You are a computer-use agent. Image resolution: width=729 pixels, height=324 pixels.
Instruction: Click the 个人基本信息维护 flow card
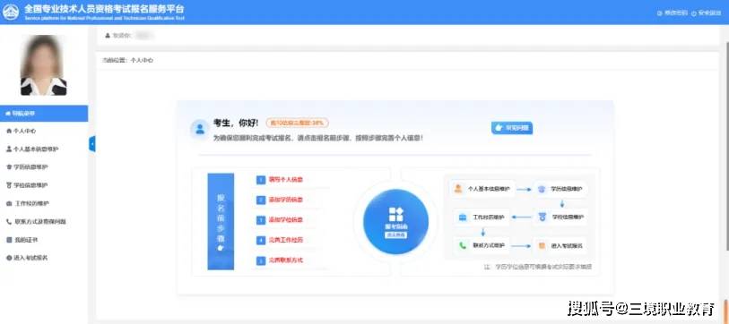coord(482,189)
